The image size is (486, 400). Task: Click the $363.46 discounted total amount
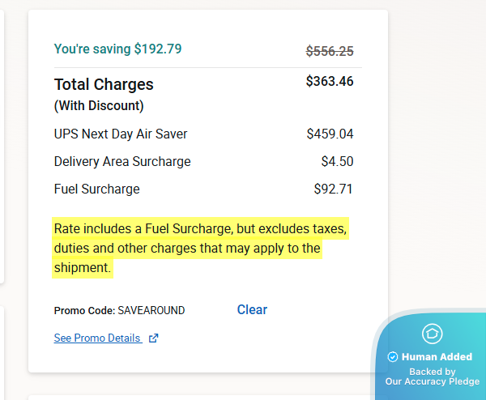coord(330,81)
